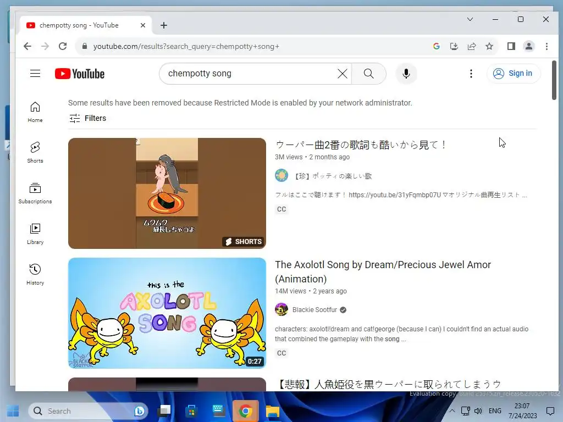This screenshot has width=563, height=422.
Task: Click the first result's channel avatar
Action: coord(281,175)
